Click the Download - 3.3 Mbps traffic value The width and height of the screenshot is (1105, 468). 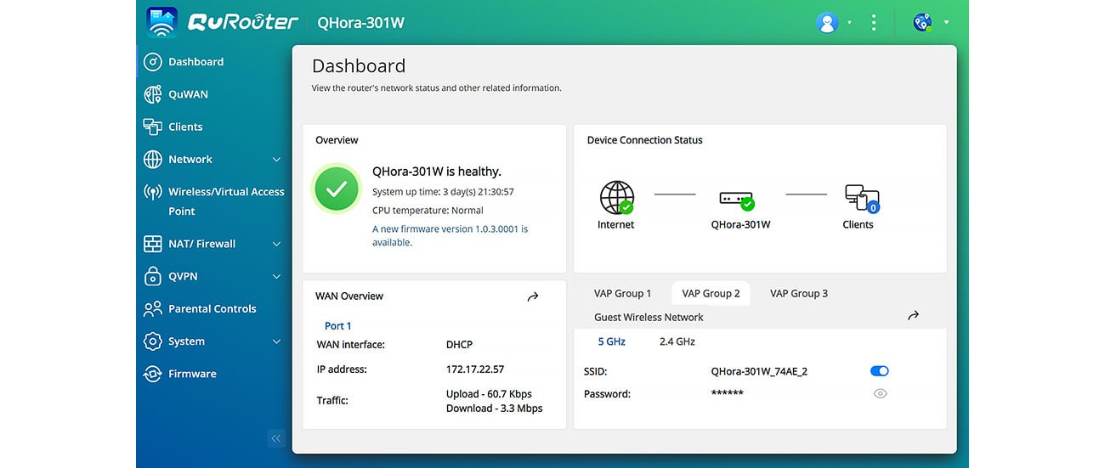(494, 409)
